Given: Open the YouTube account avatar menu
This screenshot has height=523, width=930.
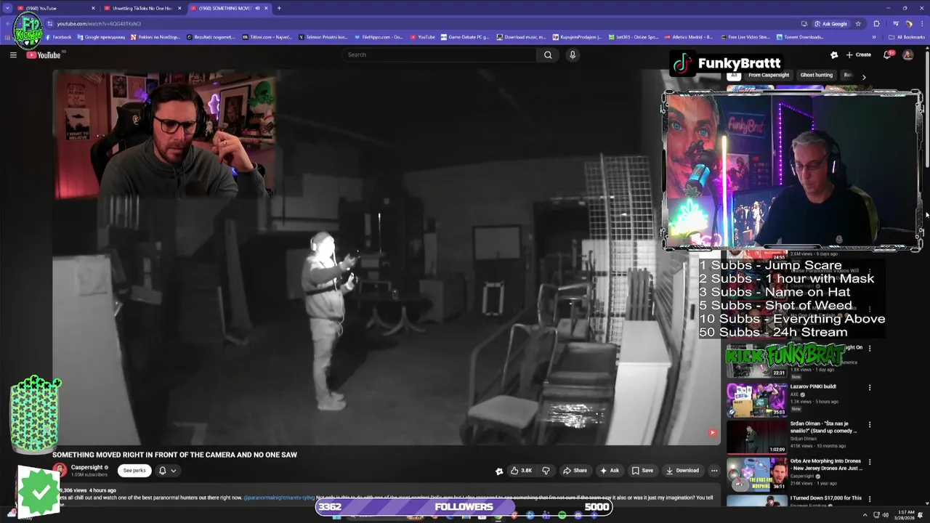Looking at the screenshot, I should 907,54.
